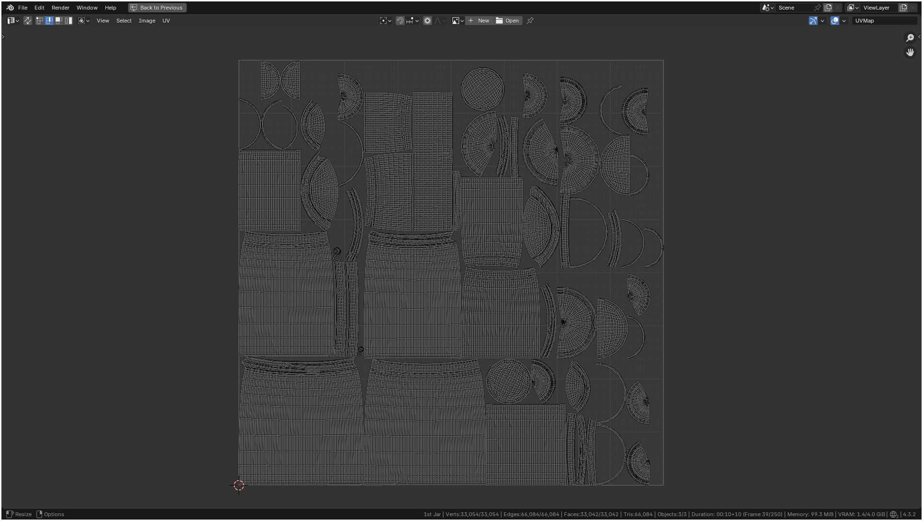Open sticky selection mode dropdown

[x=84, y=21]
